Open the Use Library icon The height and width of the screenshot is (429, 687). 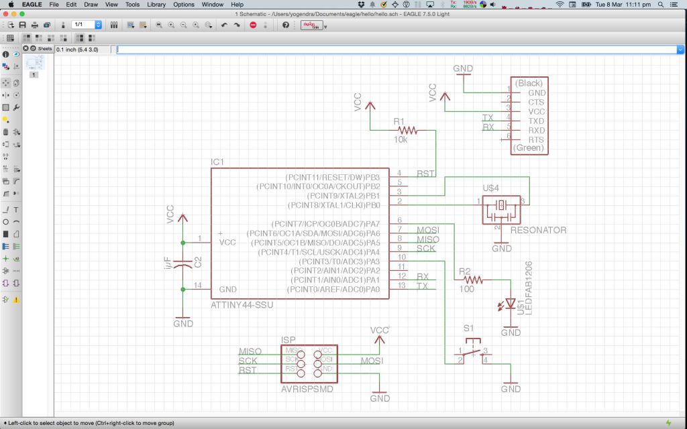(x=114, y=25)
